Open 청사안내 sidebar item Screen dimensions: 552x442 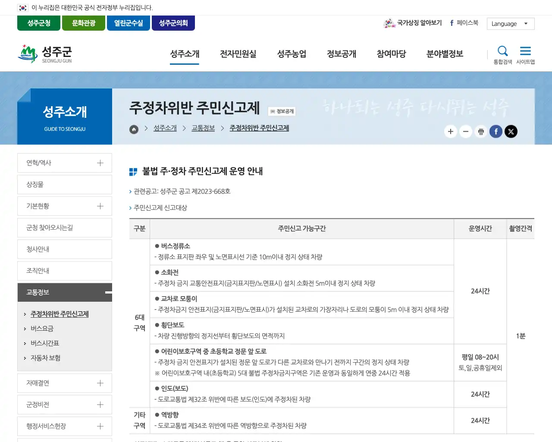65,249
